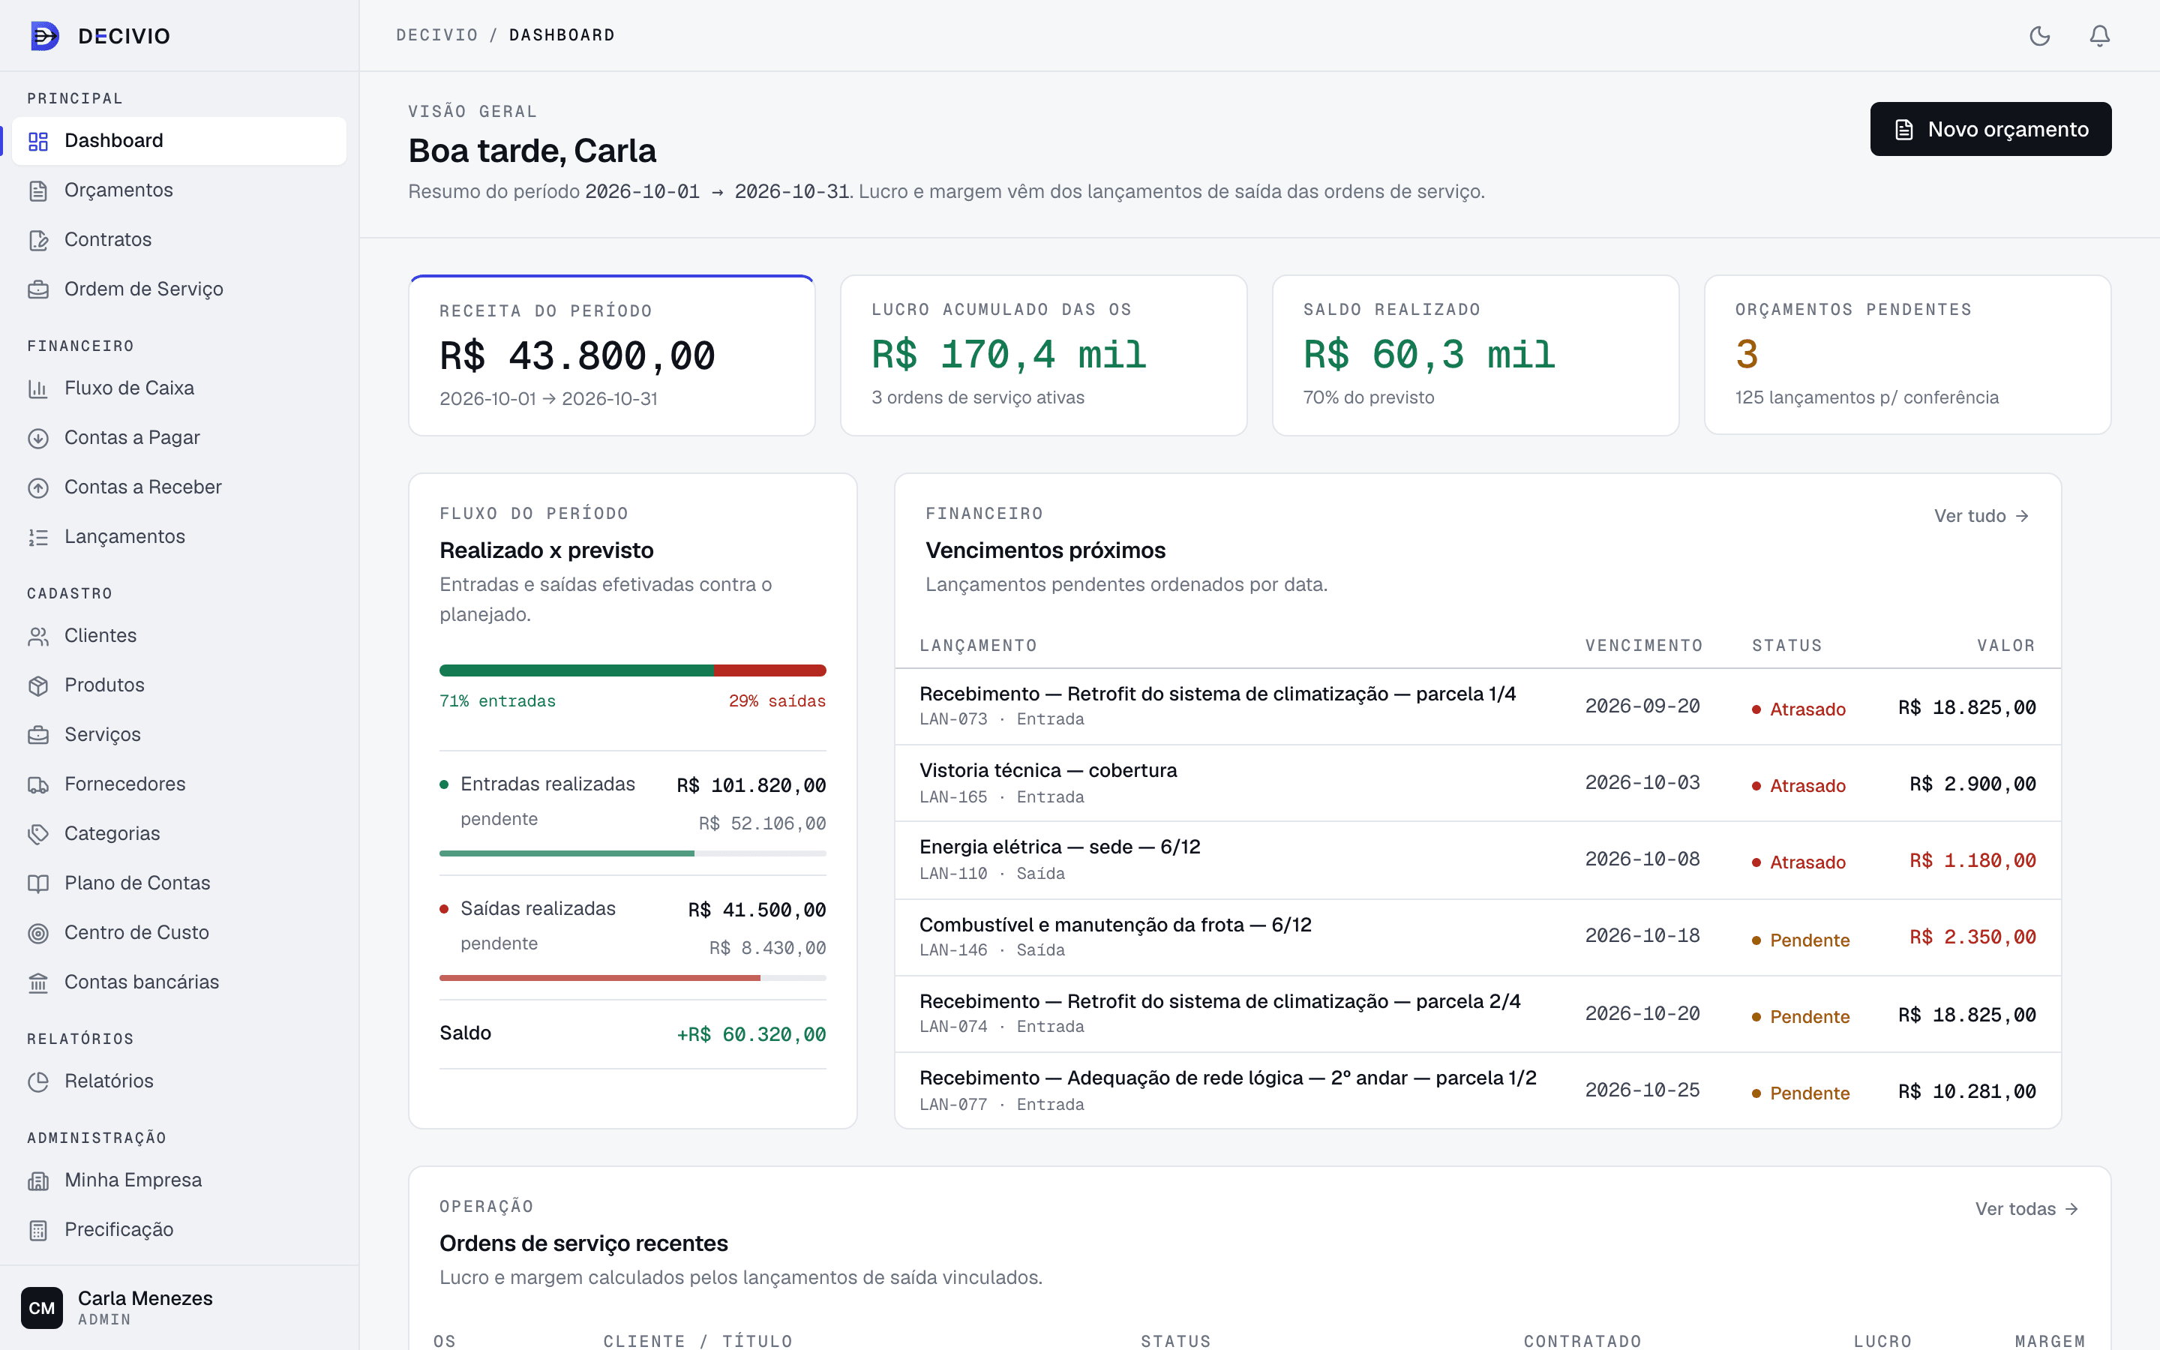The height and width of the screenshot is (1350, 2160).
Task: Open the Ordem de Serviço briefcase icon
Action: coord(38,289)
